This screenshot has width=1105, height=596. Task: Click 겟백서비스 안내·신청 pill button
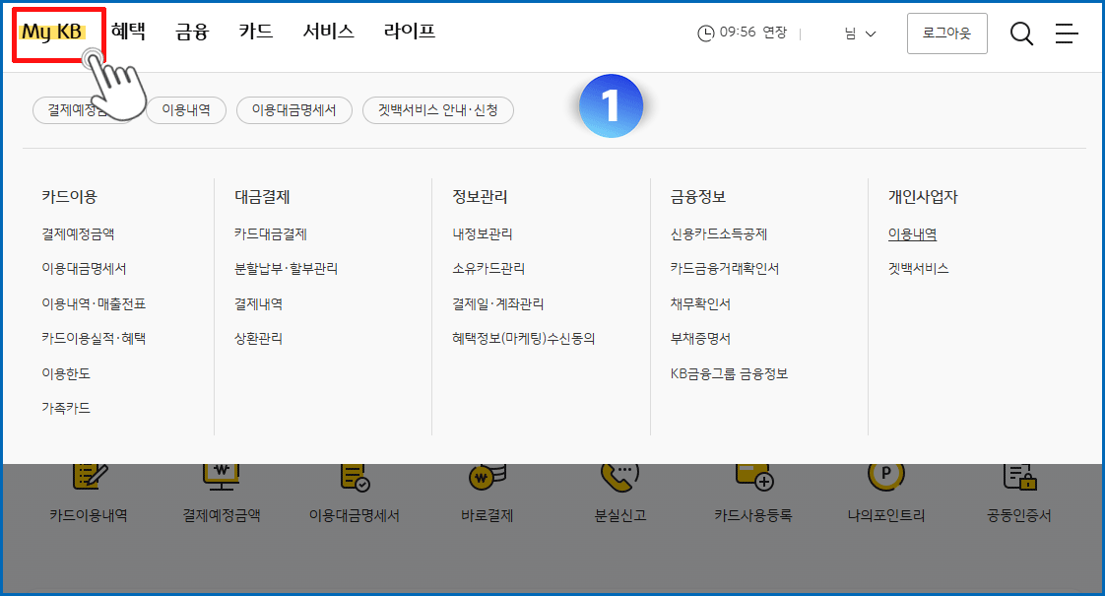point(437,110)
